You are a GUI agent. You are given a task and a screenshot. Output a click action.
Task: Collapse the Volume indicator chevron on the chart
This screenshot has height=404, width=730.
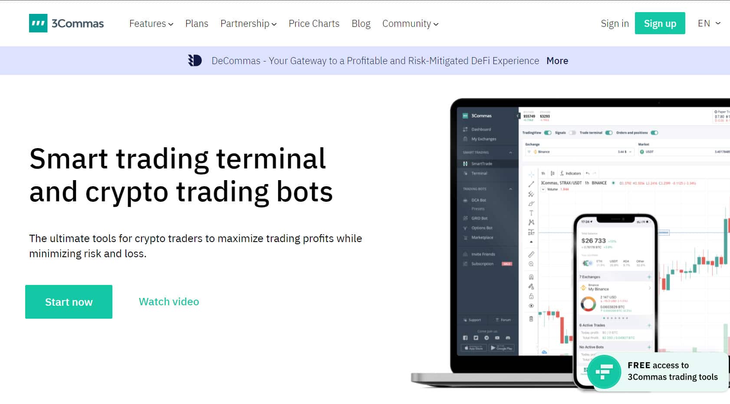click(543, 189)
